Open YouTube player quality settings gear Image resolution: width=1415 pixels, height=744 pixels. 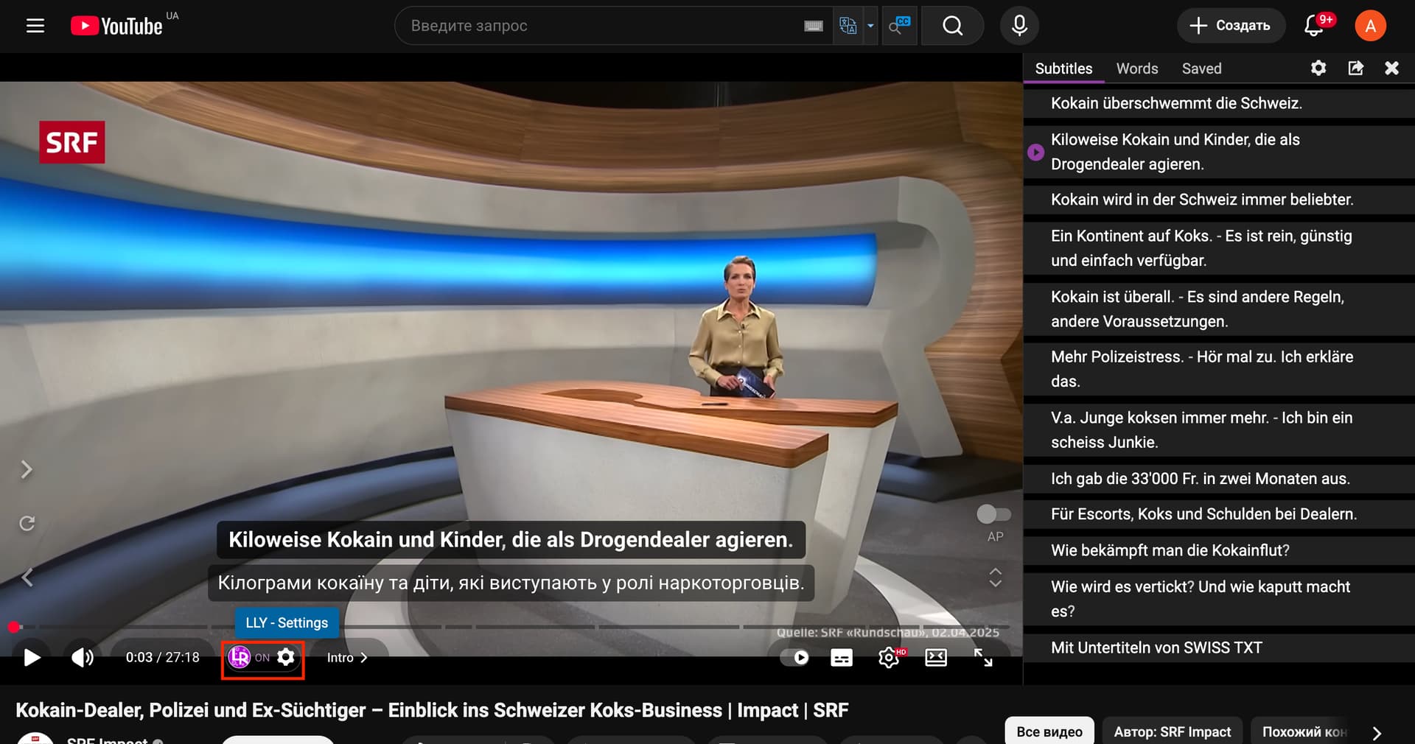[889, 658]
